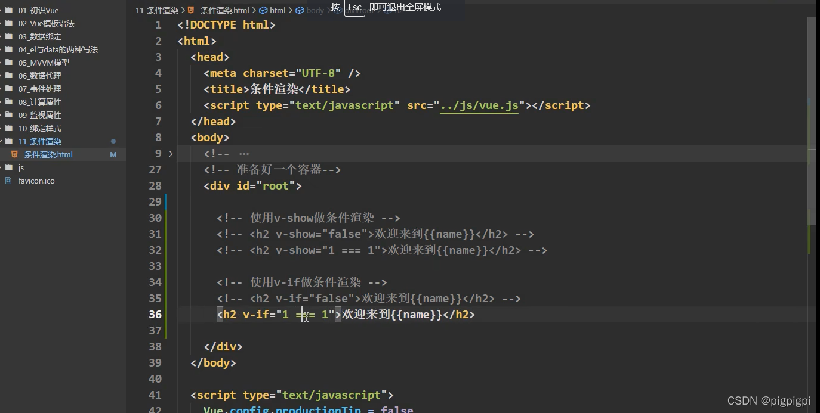Click the 11_条件渲染 breadcrumb segment
This screenshot has width=820, height=413.
click(157, 10)
